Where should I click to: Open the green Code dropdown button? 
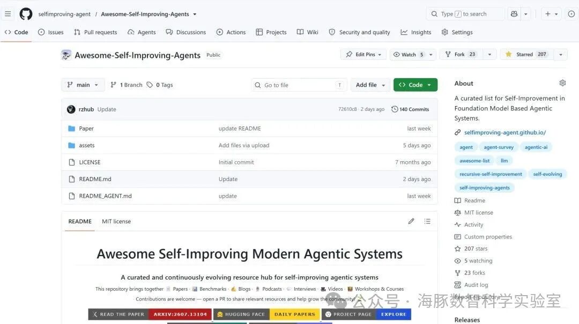click(x=415, y=85)
